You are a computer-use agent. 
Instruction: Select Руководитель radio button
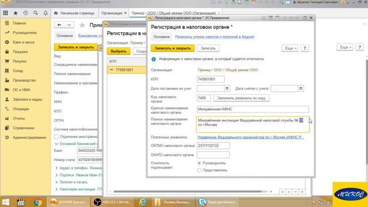tap(200, 163)
